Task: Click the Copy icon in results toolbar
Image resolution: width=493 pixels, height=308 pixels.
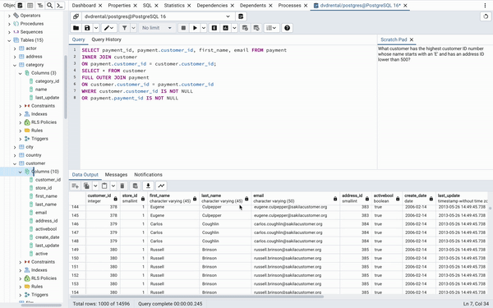Action: click(86, 186)
